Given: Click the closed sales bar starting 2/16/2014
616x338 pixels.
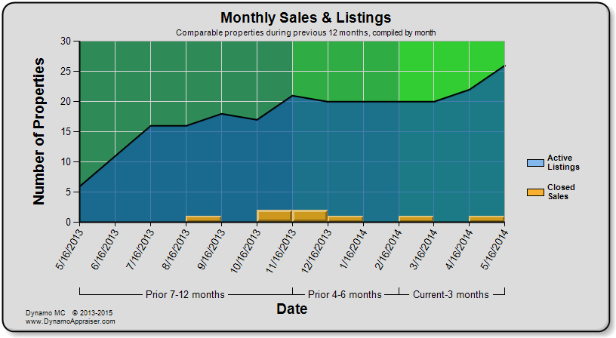Looking at the screenshot, I should pos(416,219).
